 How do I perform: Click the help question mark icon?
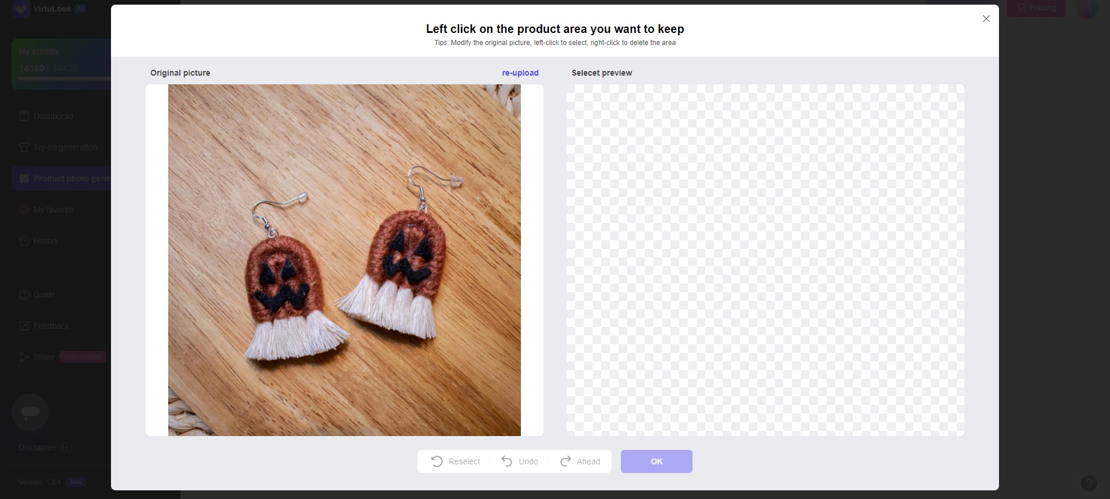point(1089,483)
